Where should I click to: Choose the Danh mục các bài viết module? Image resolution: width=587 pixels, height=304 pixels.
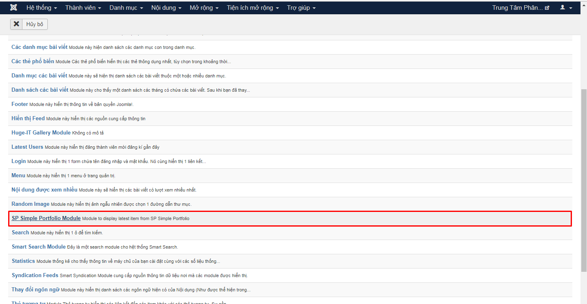point(39,75)
